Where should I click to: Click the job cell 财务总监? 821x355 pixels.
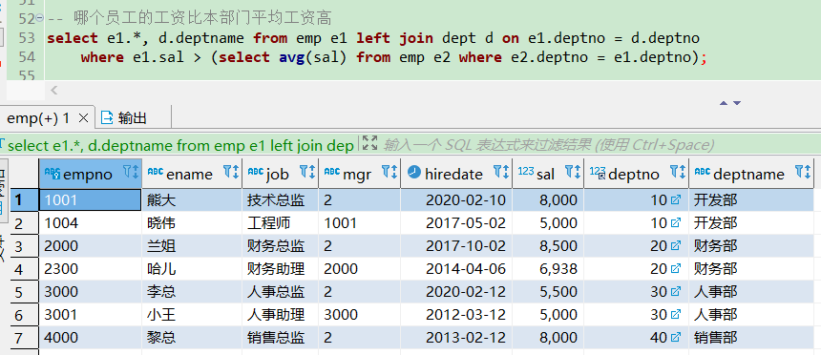click(x=280, y=246)
